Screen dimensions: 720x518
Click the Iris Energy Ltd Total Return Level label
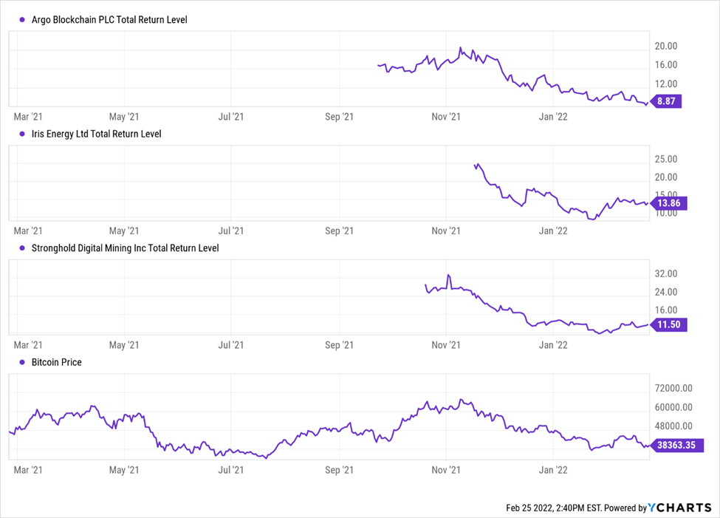[x=97, y=134]
